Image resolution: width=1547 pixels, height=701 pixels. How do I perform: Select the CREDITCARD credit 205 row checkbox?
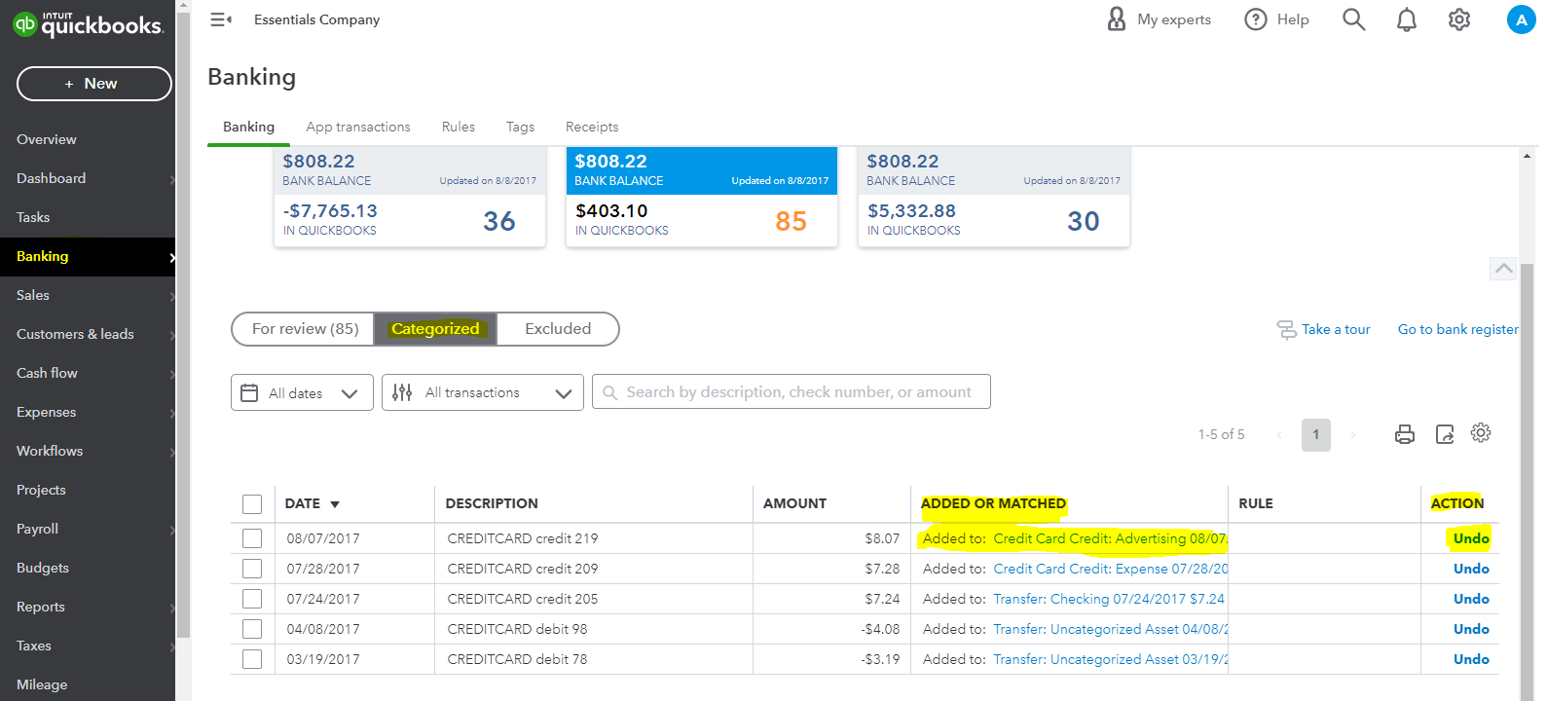click(x=252, y=599)
